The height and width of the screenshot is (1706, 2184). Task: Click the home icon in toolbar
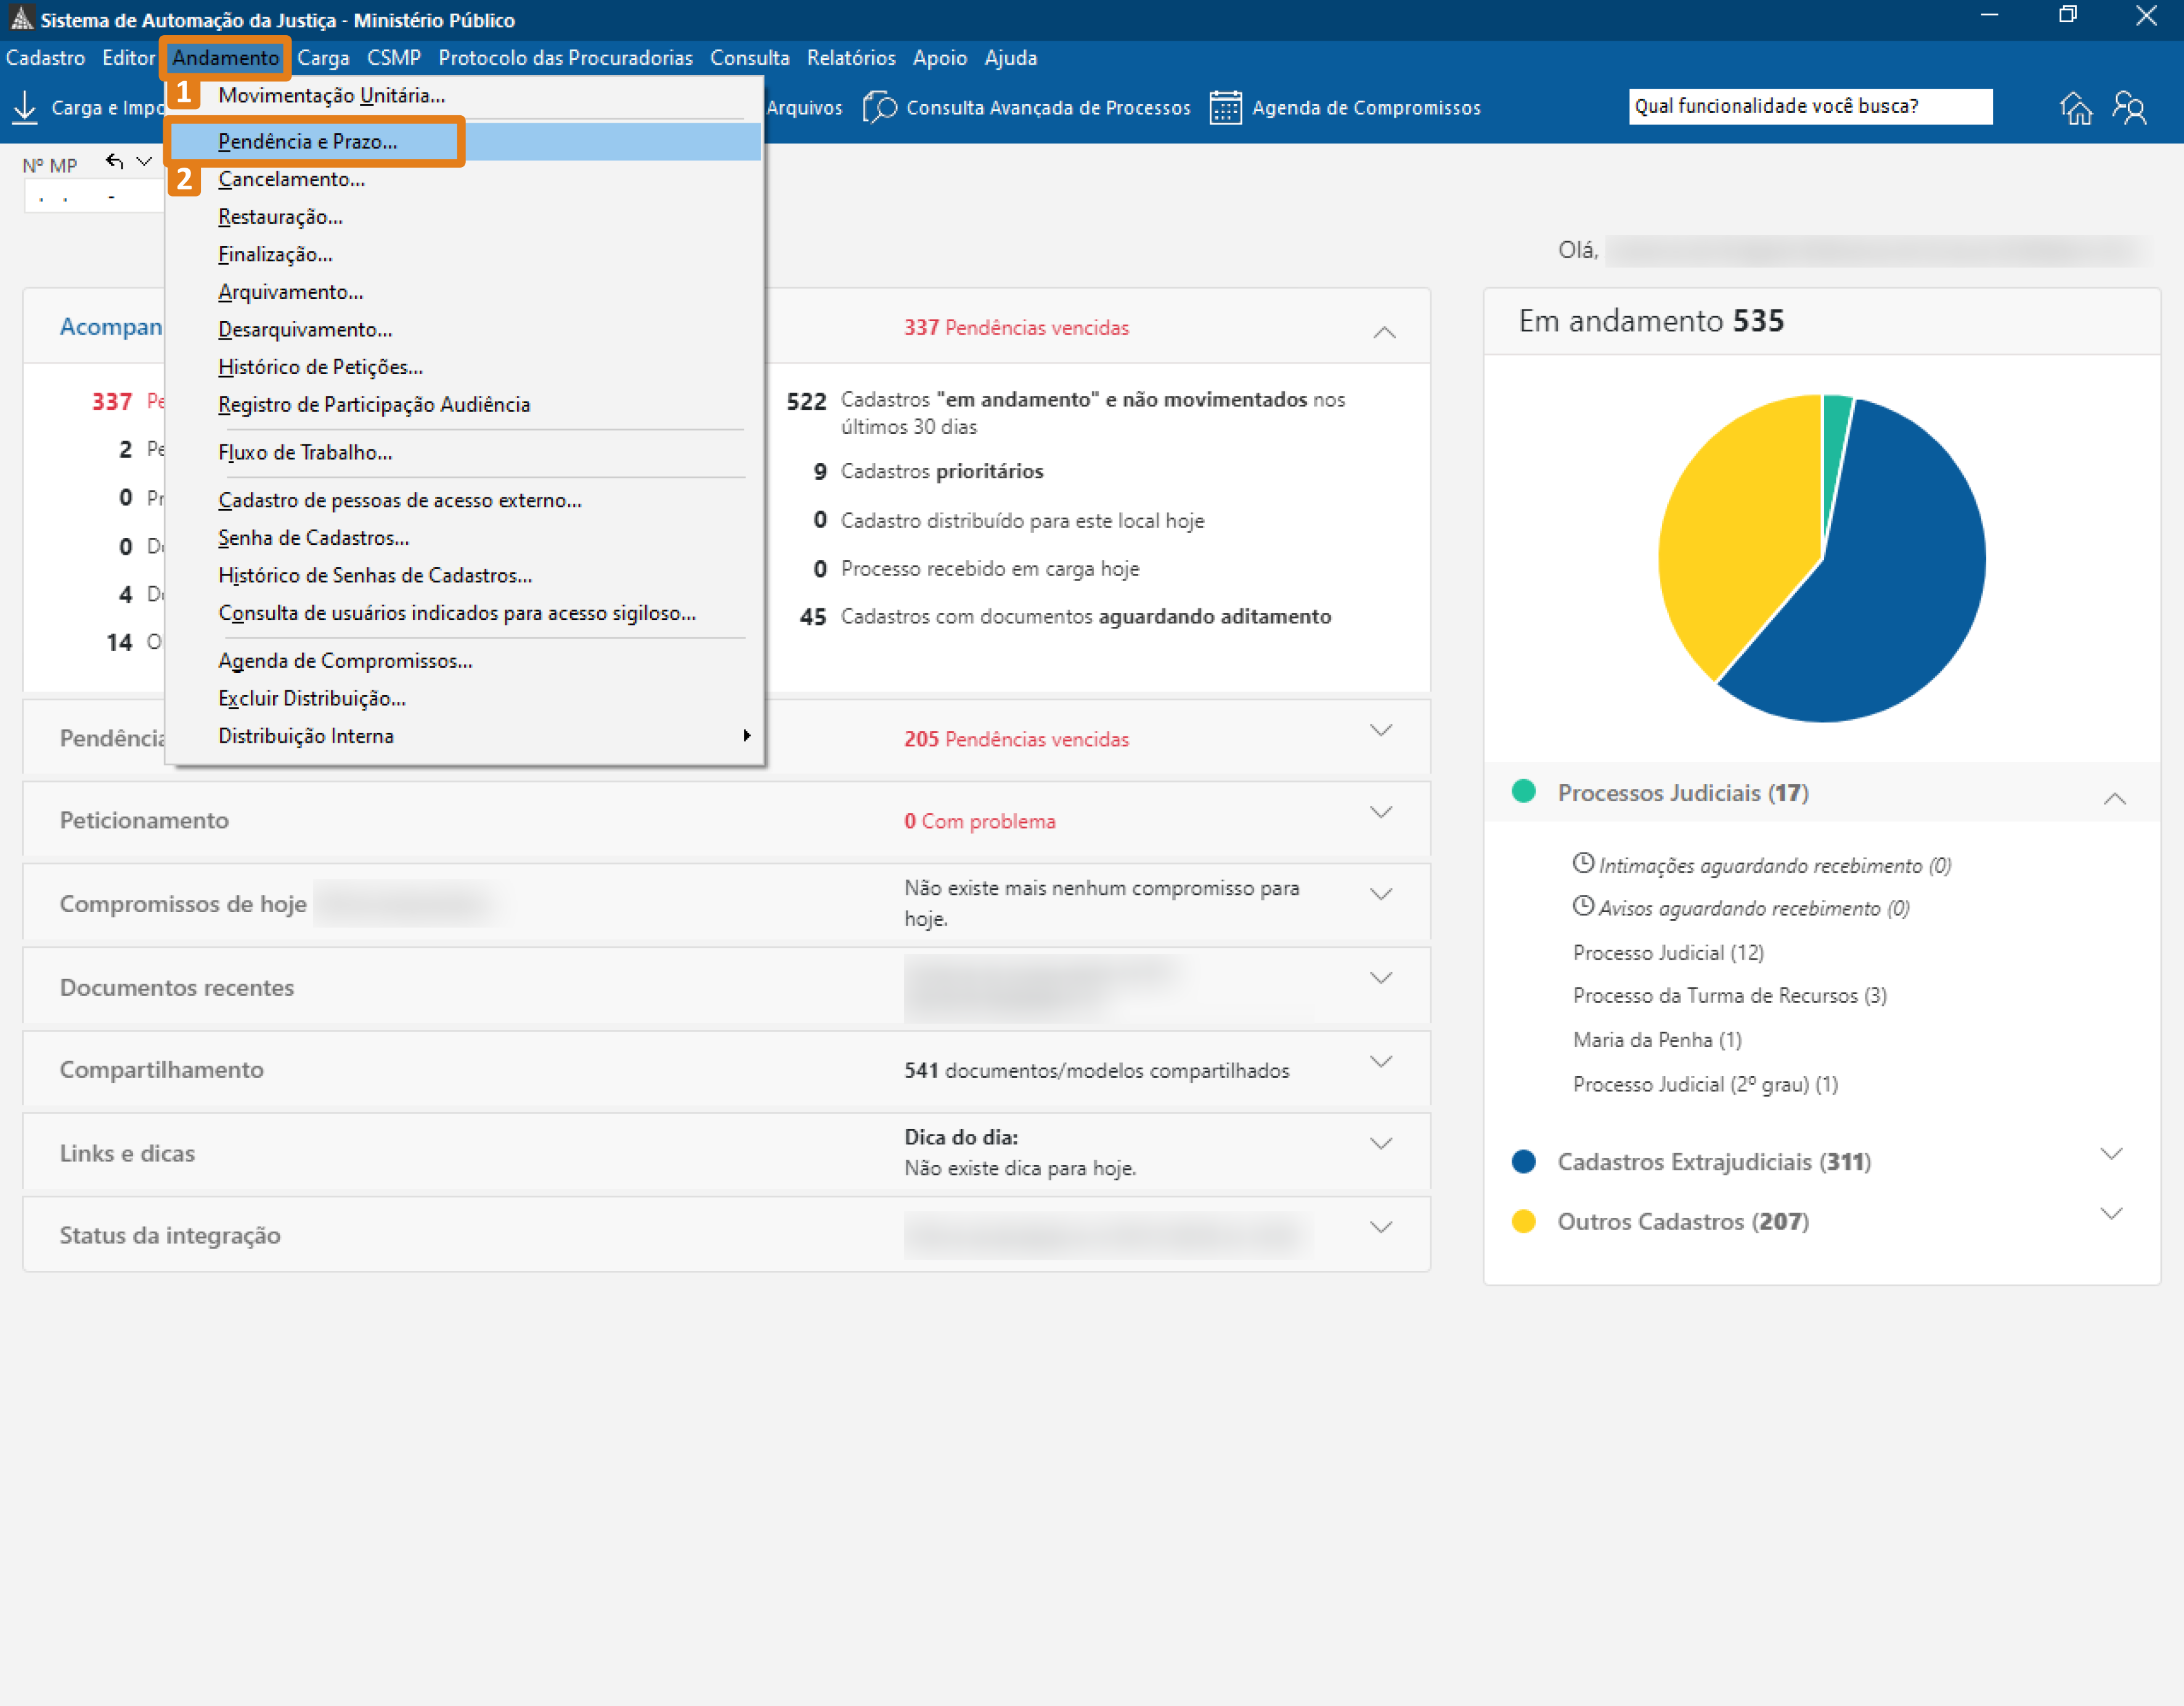(x=2075, y=107)
